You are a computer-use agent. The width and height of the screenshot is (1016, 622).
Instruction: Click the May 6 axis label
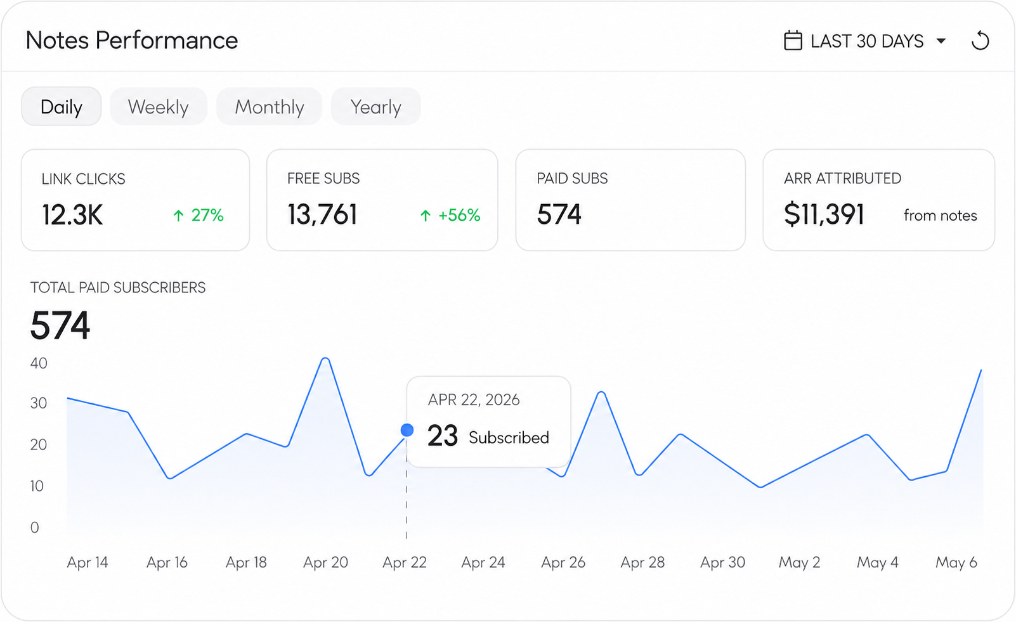956,562
